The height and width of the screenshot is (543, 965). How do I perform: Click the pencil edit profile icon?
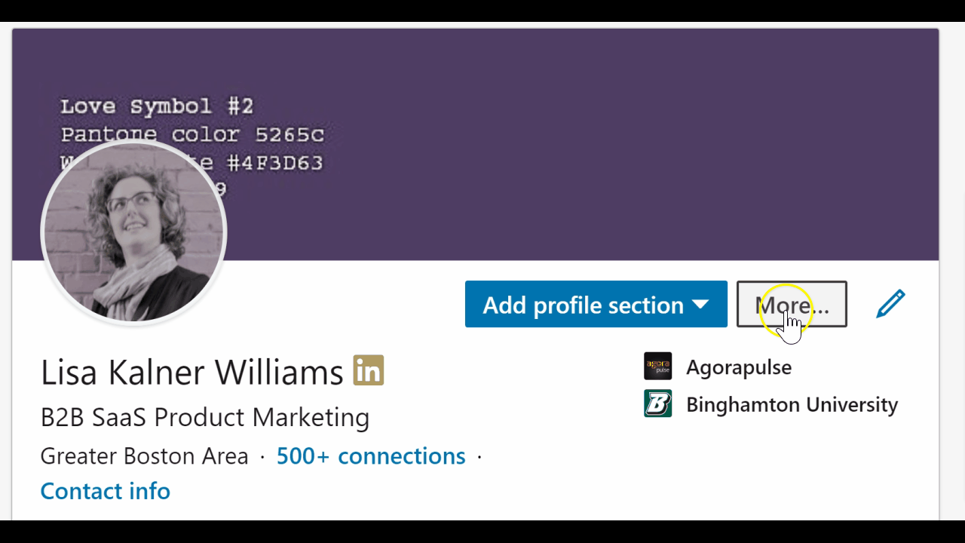click(x=890, y=304)
